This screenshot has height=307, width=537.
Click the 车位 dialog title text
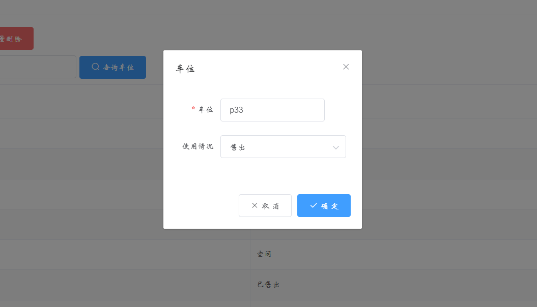tap(185, 69)
